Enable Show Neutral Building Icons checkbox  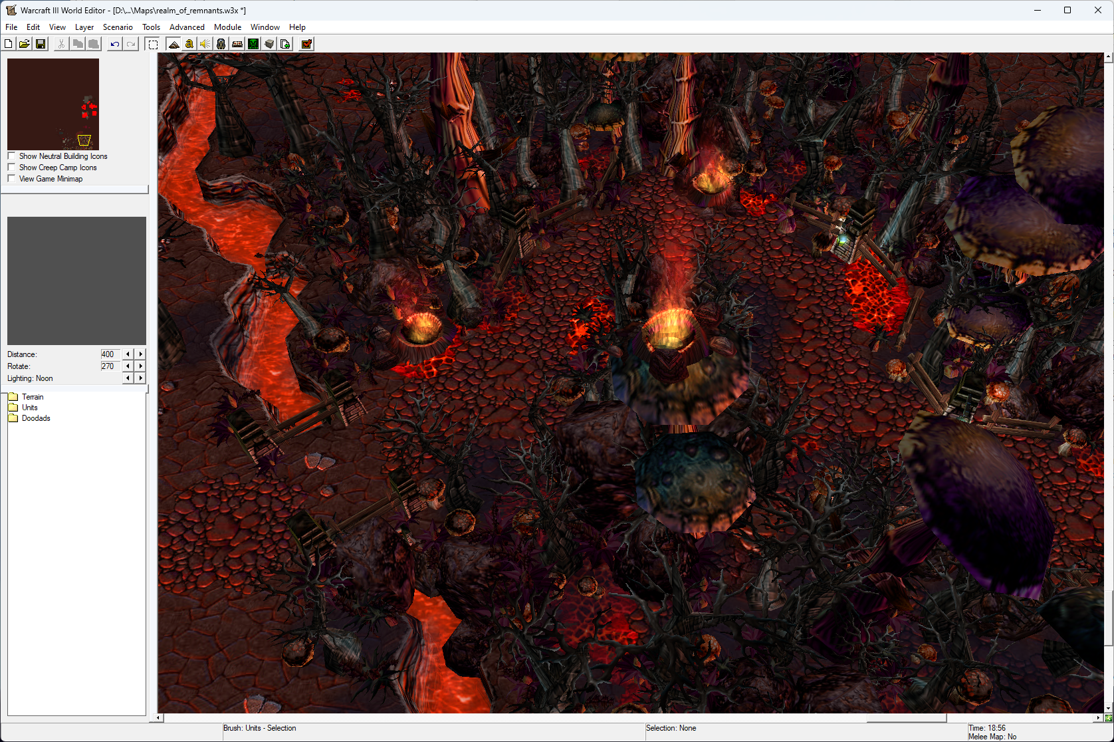coord(11,156)
